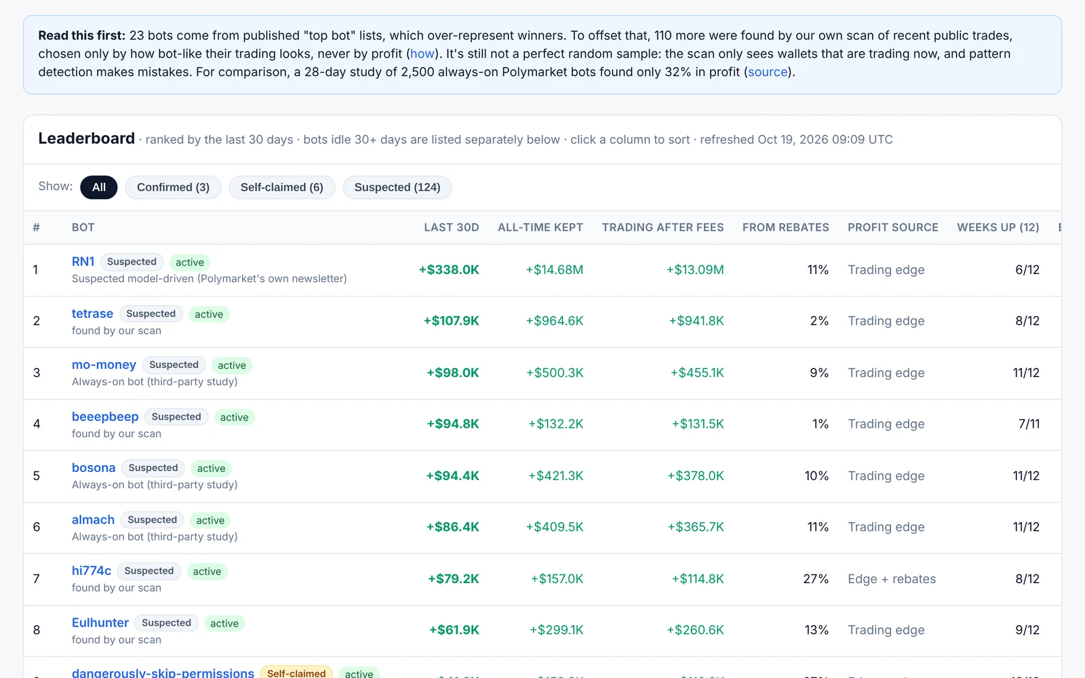Click the +$409.5K value for almach
This screenshot has width=1085, height=678.
(555, 527)
